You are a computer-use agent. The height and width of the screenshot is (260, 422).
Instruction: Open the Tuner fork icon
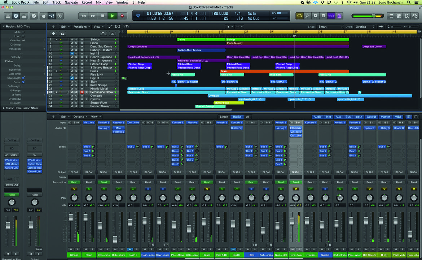click(307, 16)
